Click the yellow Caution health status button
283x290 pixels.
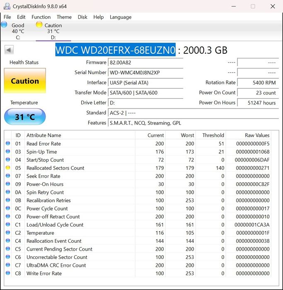tap(25, 81)
